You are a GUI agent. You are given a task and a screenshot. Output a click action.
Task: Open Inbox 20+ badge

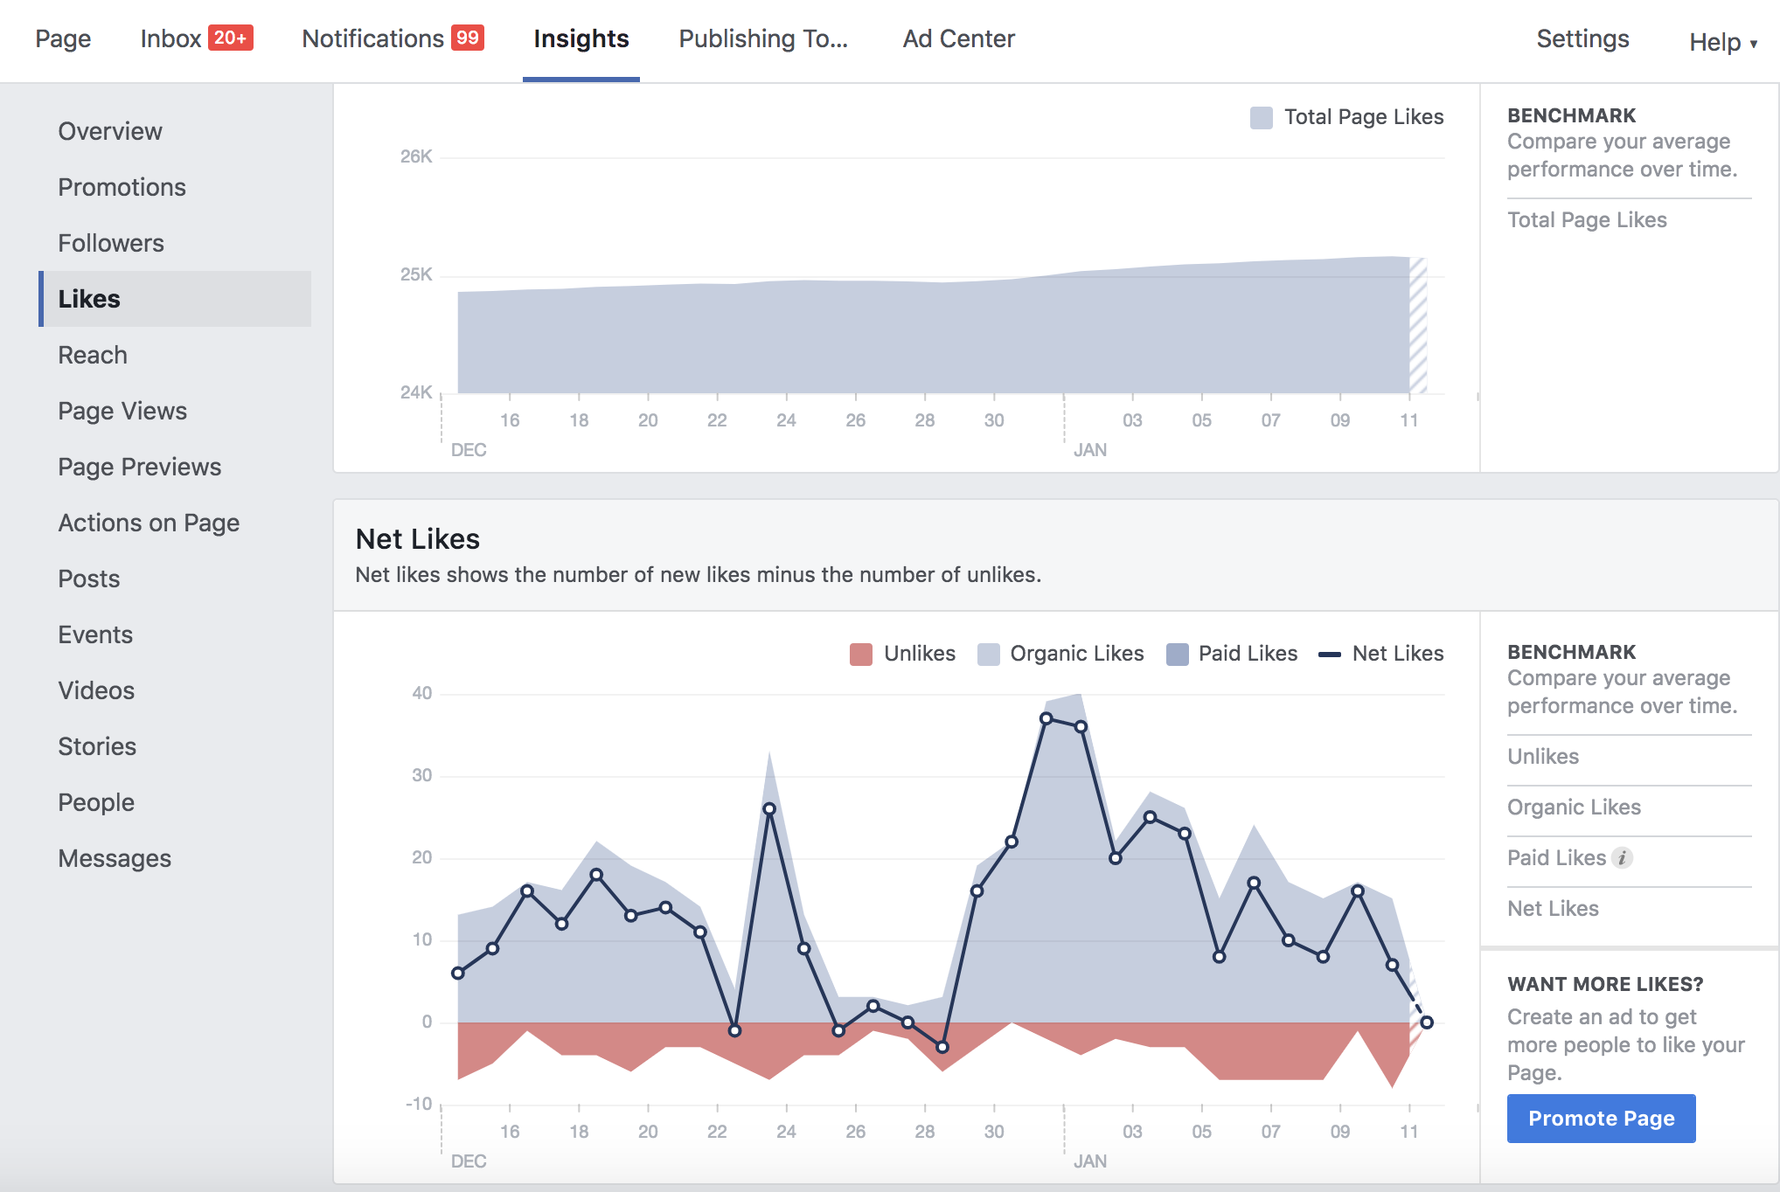point(230,38)
